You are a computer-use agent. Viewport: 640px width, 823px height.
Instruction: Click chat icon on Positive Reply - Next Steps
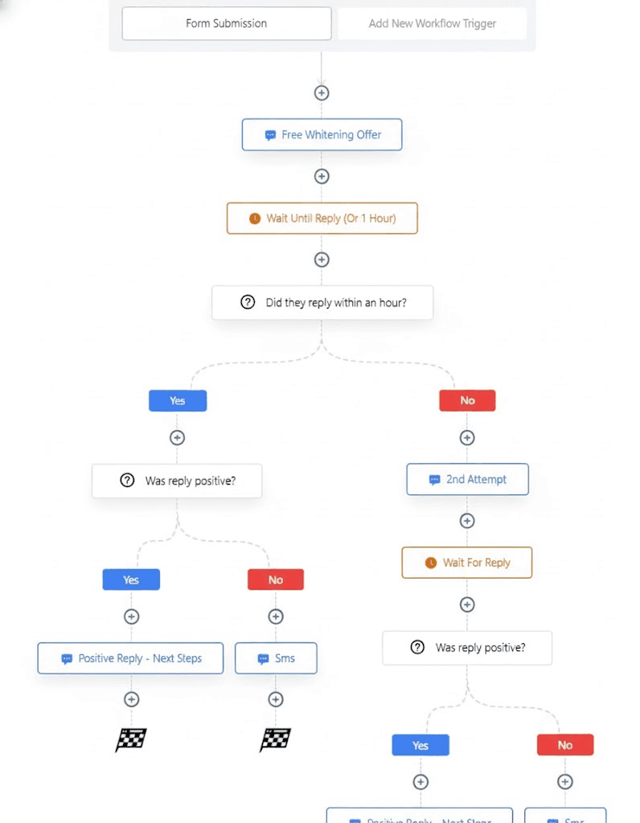pos(65,658)
